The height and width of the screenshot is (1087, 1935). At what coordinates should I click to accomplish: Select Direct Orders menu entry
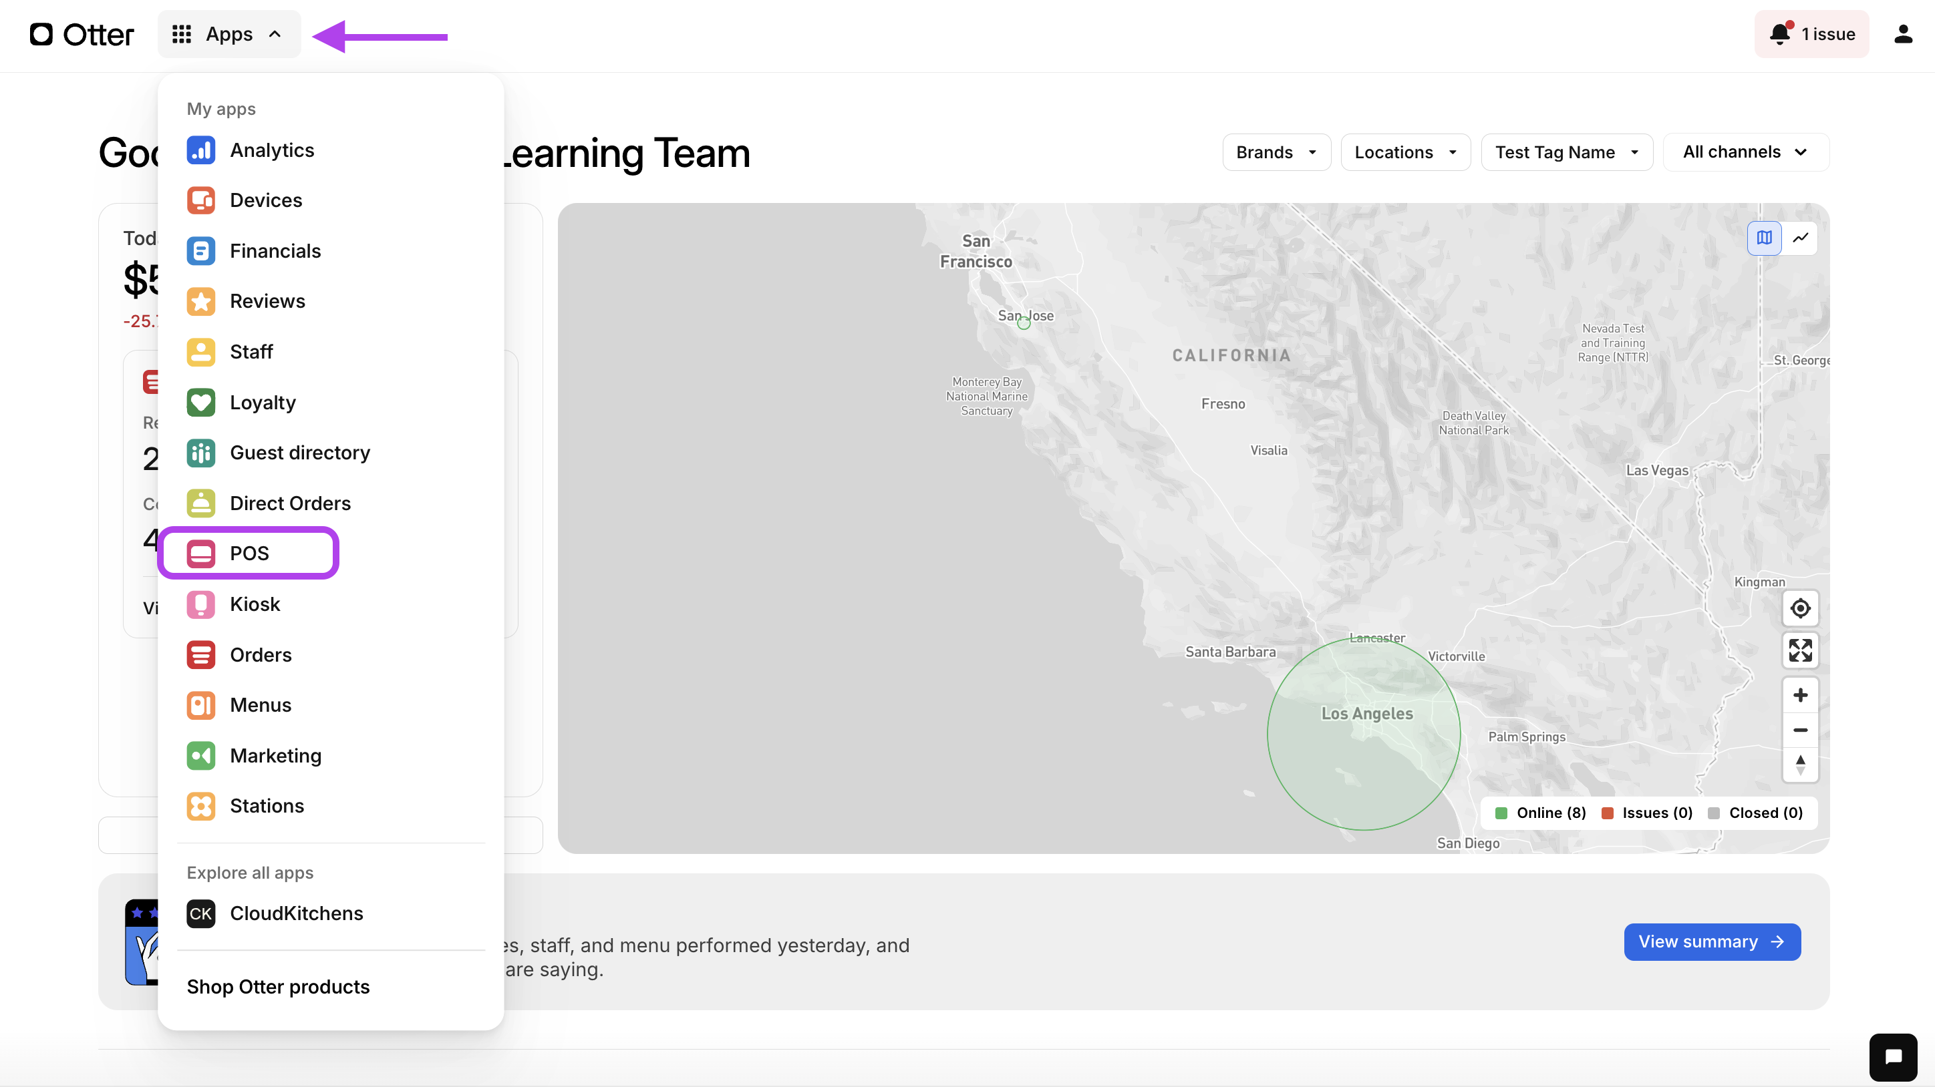click(x=331, y=503)
